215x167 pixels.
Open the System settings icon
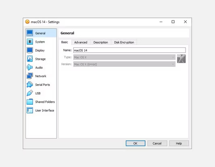(30, 42)
